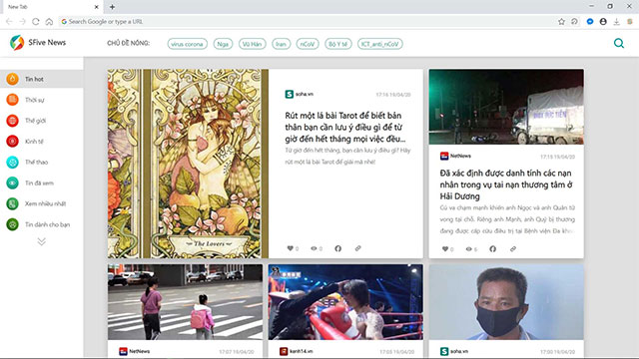Open the truck accident night photo

506,107
